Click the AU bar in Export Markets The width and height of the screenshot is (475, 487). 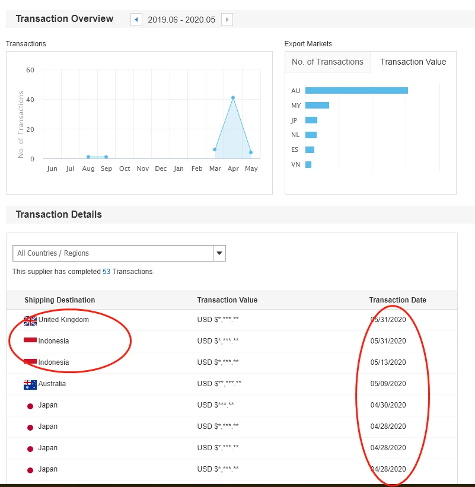[x=356, y=91]
